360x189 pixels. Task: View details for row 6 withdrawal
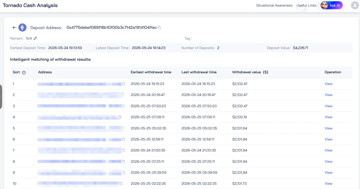click(328, 139)
